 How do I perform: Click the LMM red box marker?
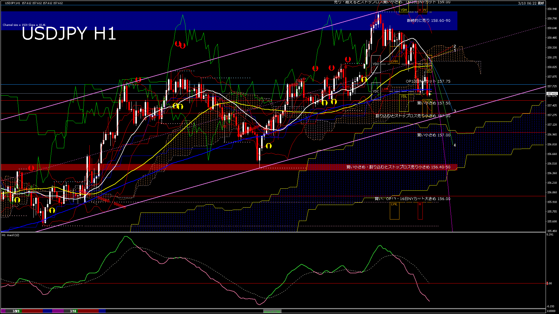385,89
